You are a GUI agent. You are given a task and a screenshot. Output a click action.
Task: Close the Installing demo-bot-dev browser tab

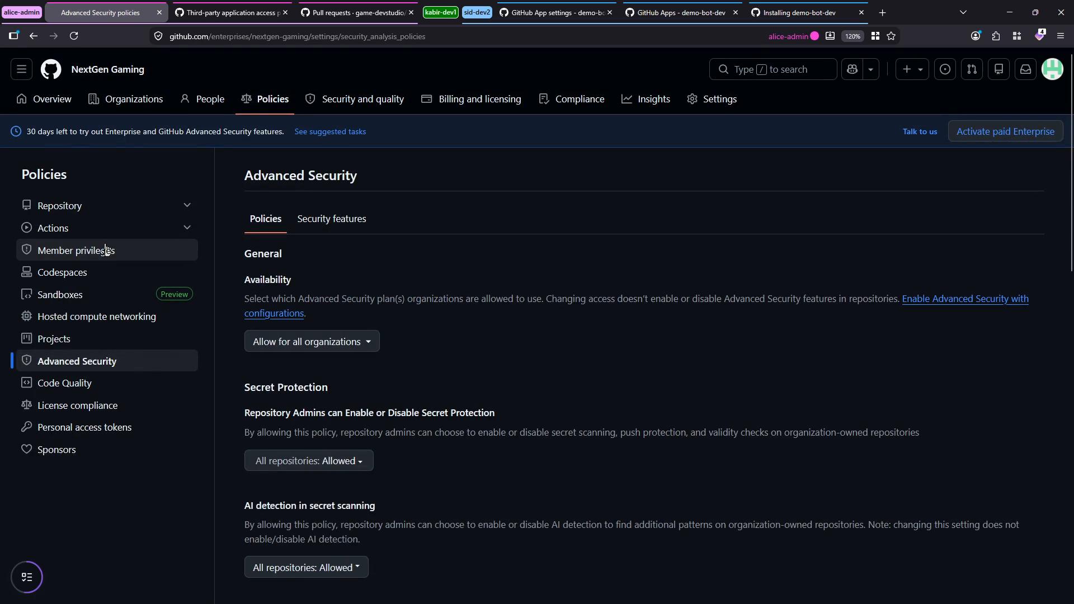pyautogui.click(x=861, y=12)
